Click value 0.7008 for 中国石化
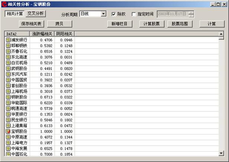229x162 pixels. (x=46, y=154)
